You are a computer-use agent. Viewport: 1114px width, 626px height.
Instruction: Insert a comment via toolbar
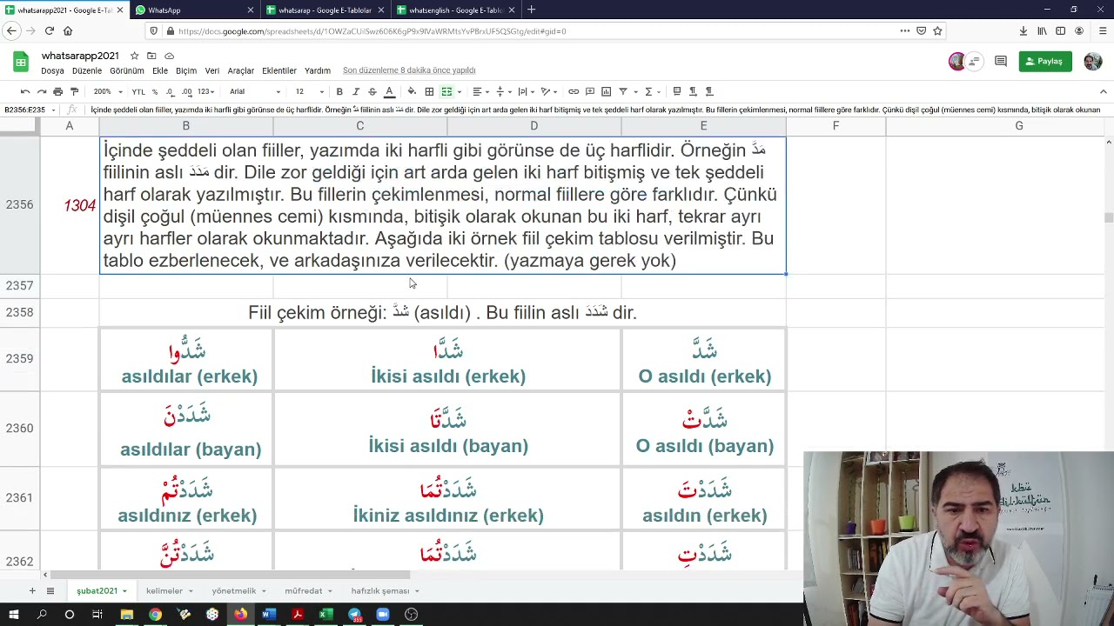590,91
